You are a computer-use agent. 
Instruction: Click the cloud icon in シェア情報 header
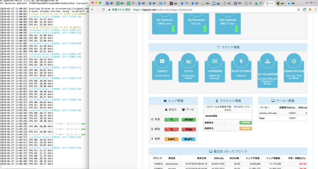tap(165, 101)
